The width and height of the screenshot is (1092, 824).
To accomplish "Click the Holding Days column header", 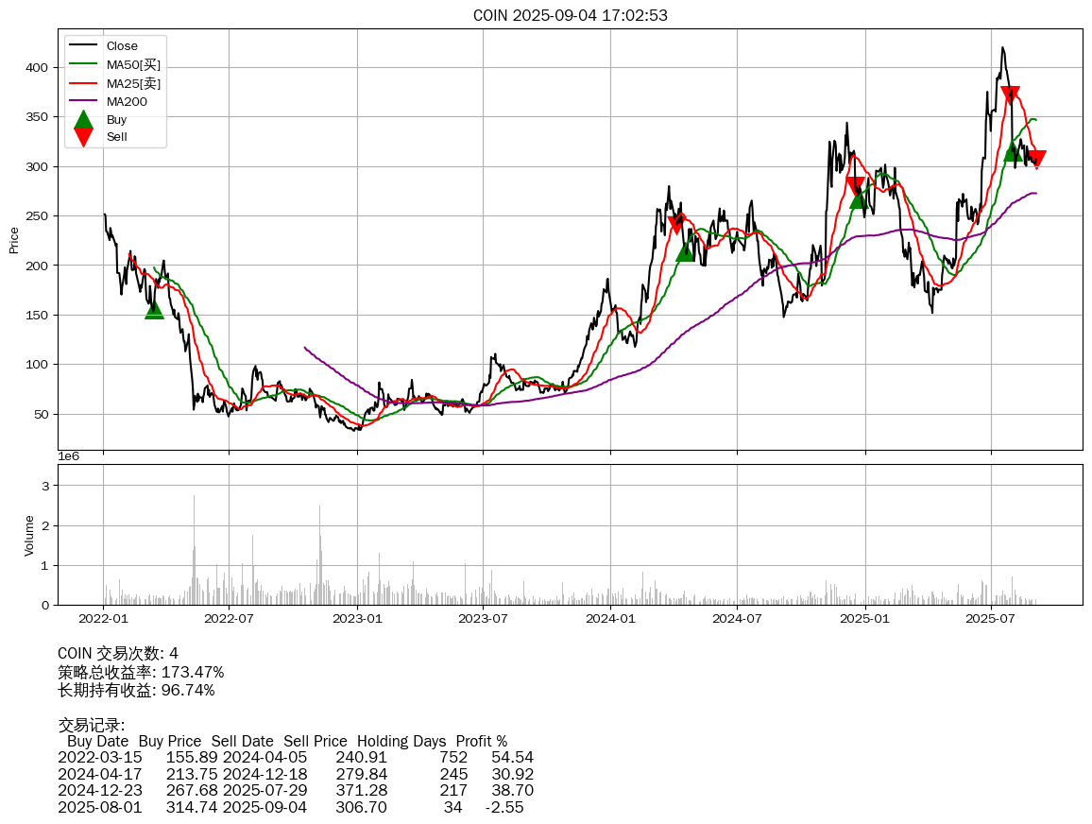I will coord(401,741).
